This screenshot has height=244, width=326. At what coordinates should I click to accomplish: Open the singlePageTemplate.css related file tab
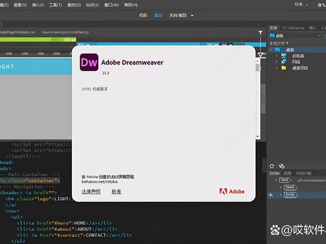18,32
